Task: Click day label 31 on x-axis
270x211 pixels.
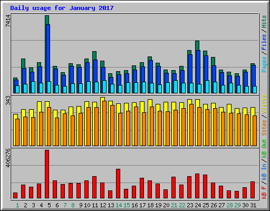Action: click(253, 205)
